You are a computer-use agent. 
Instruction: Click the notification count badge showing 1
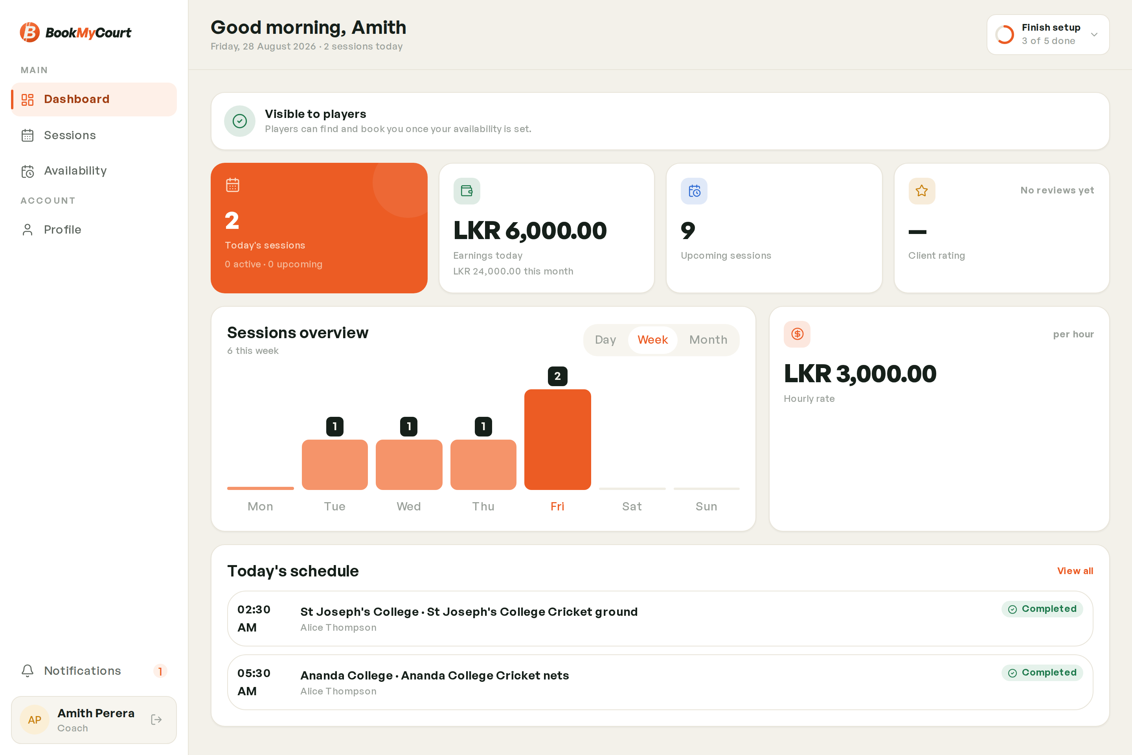pos(160,671)
